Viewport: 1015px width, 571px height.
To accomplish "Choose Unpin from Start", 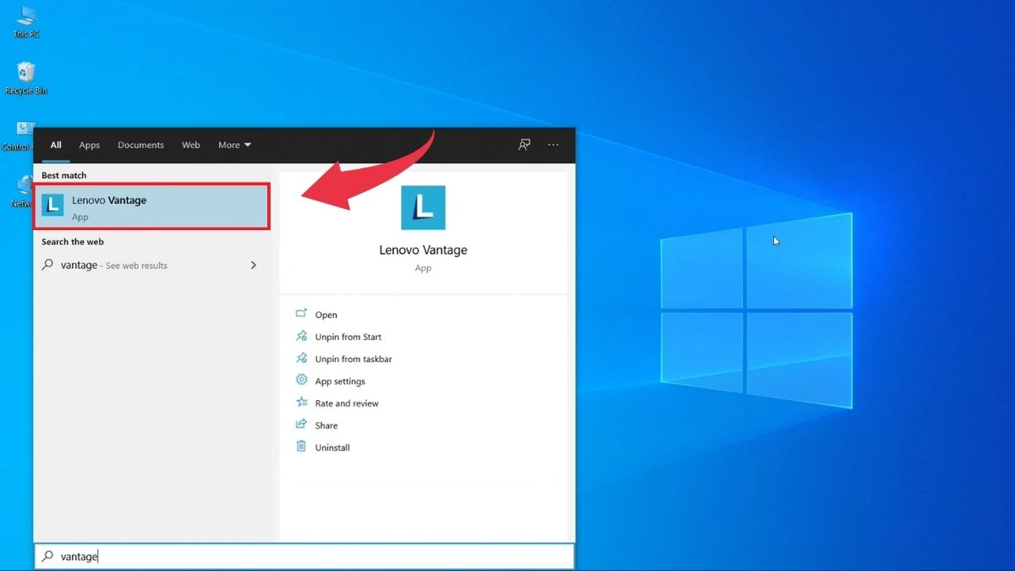I will pos(348,337).
